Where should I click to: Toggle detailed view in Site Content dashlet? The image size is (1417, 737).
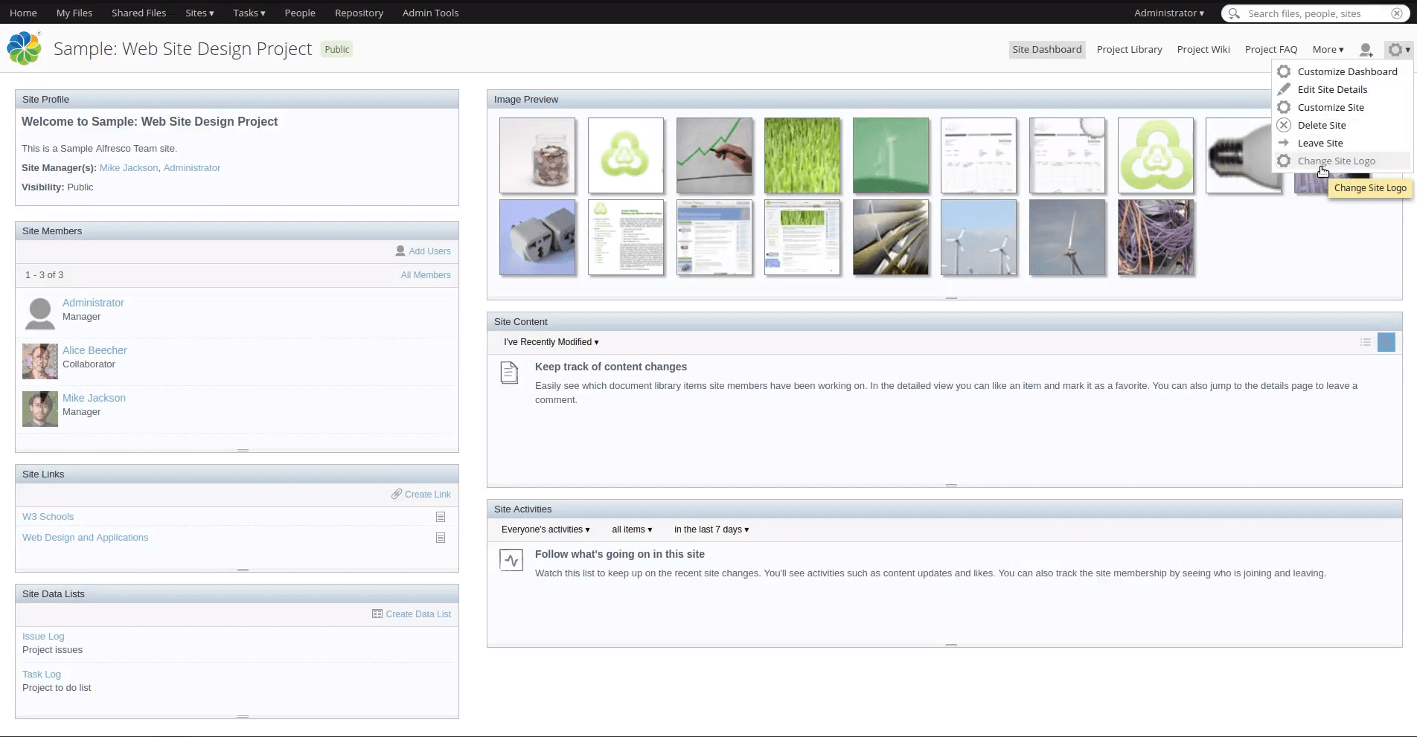[x=1386, y=342]
